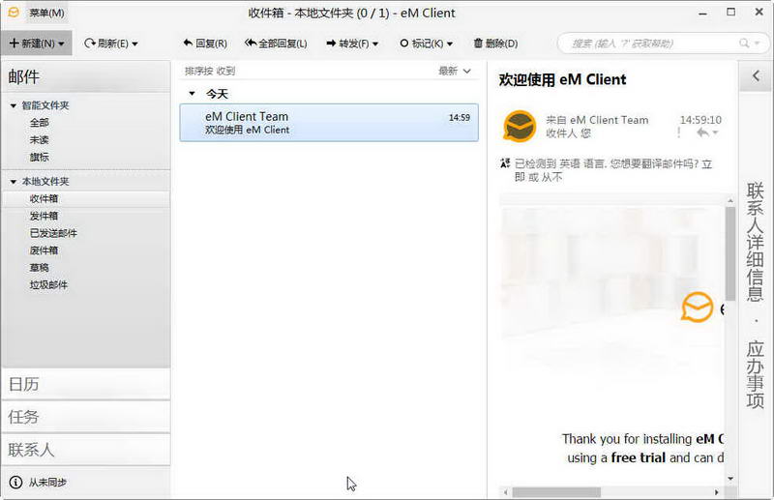Select the eM Client Team message
Image resolution: width=774 pixels, height=500 pixels.
coord(329,123)
